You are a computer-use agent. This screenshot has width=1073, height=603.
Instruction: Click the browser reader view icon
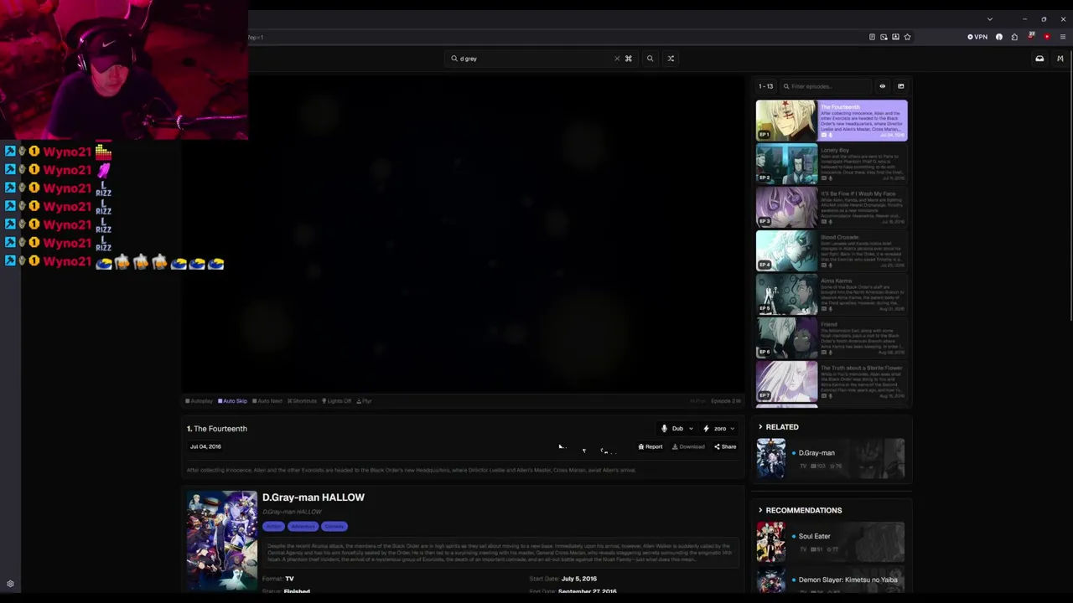click(x=872, y=37)
